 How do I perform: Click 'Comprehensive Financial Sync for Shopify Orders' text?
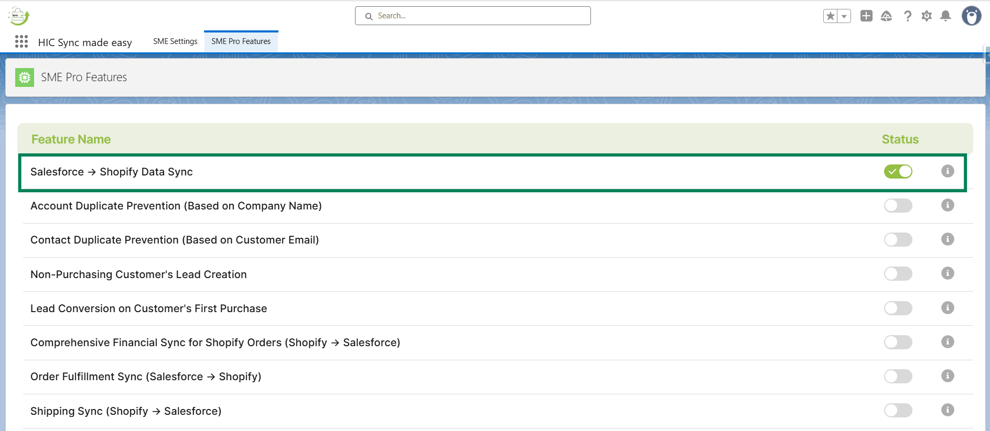(156, 342)
